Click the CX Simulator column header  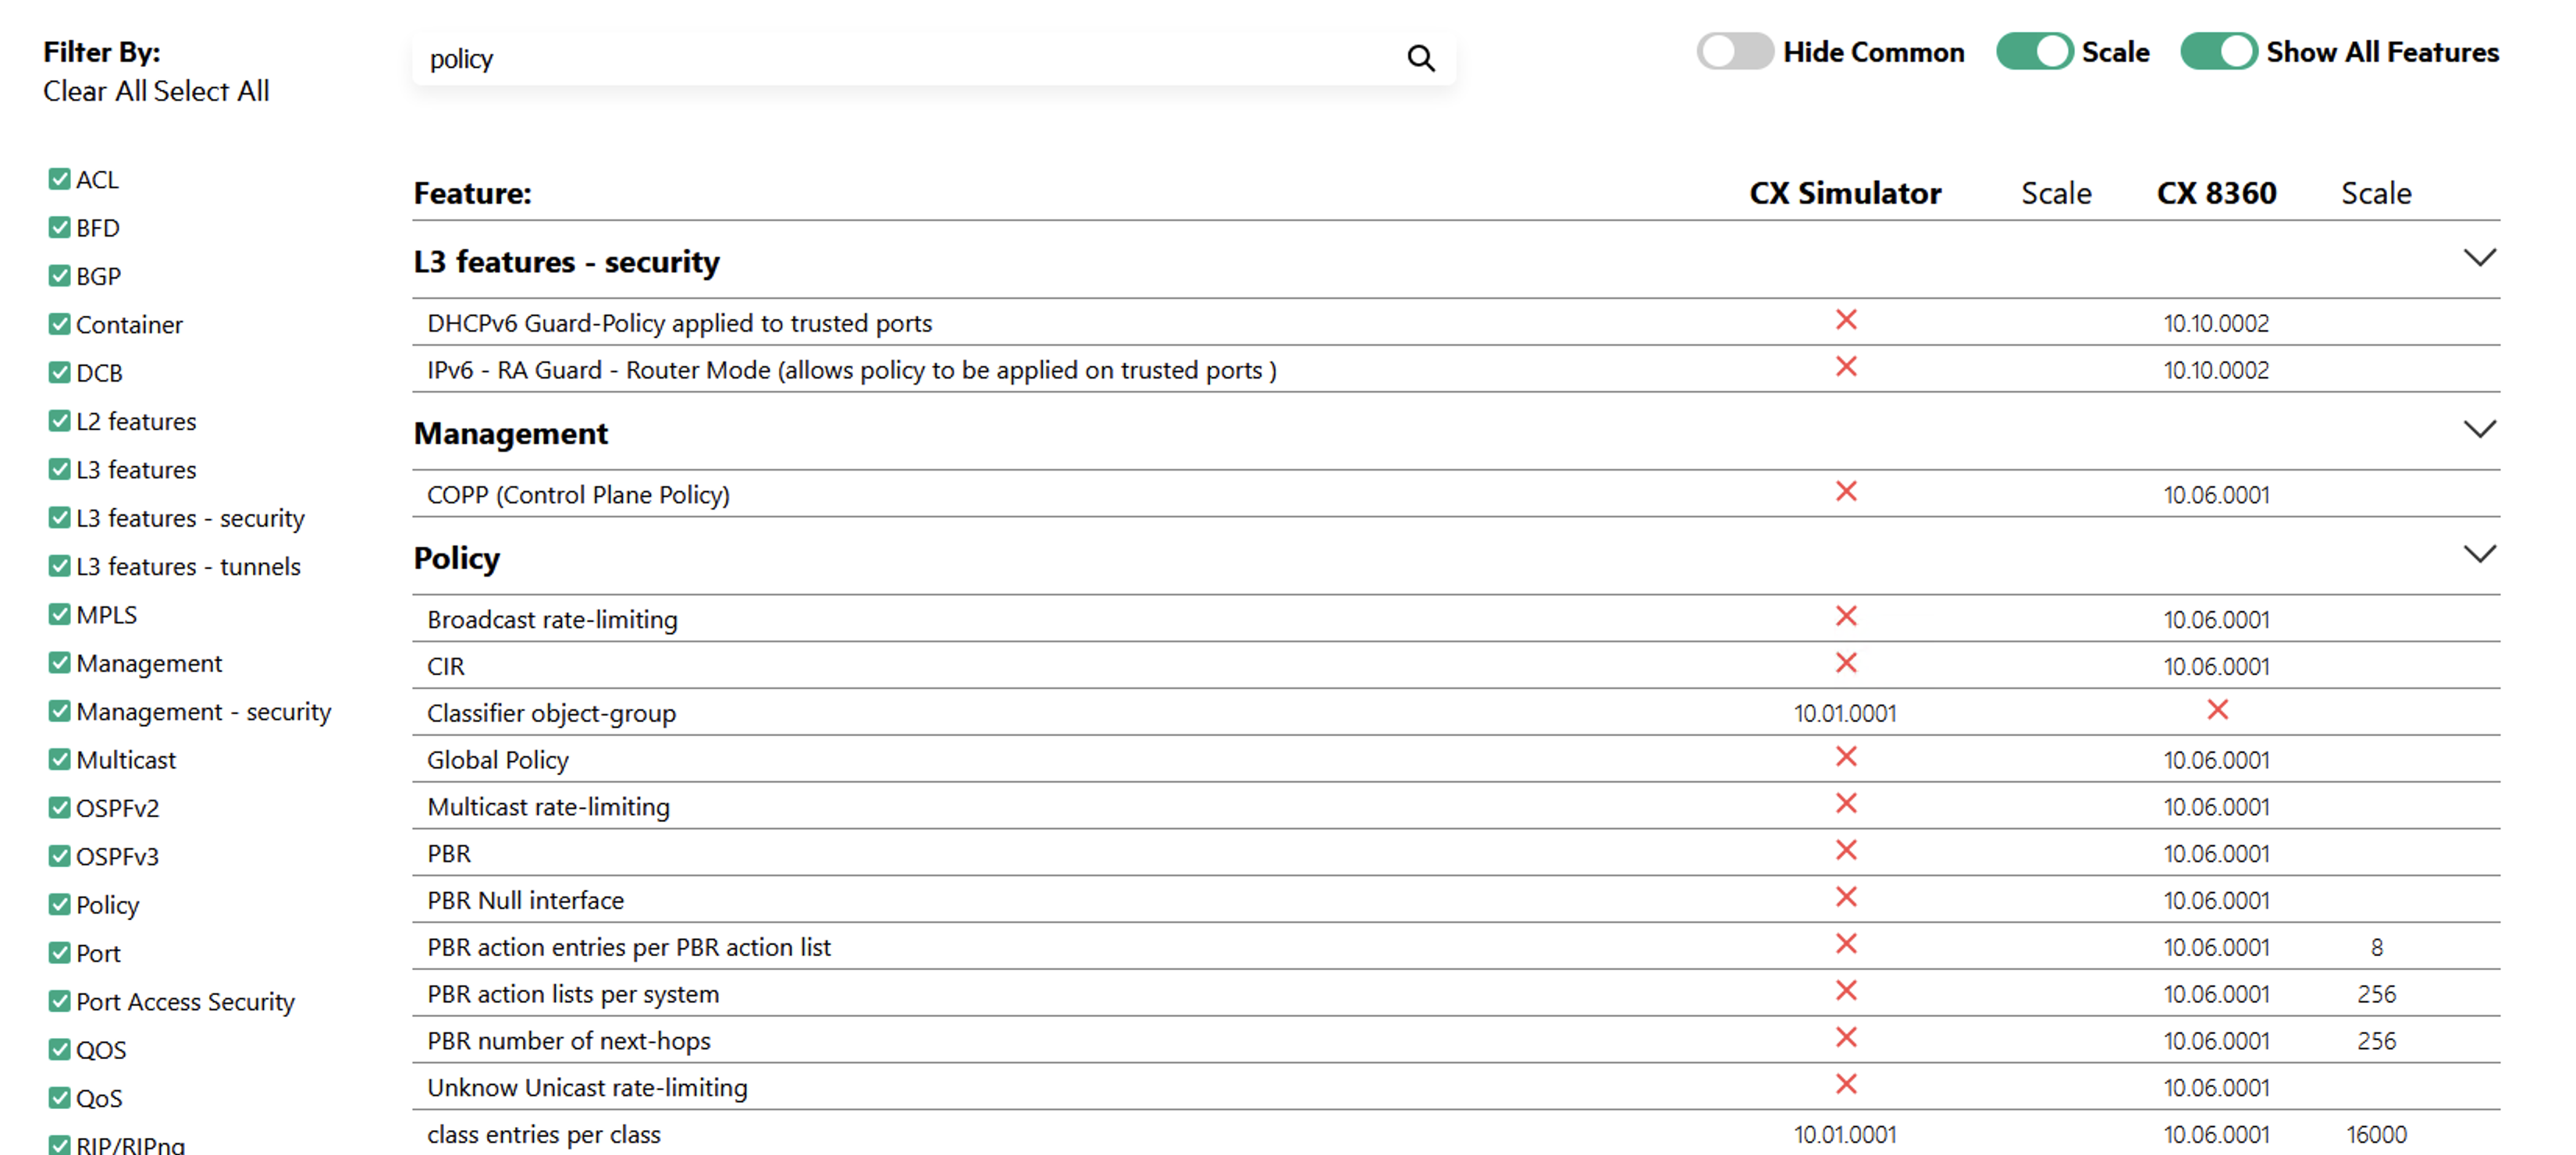1845,193
